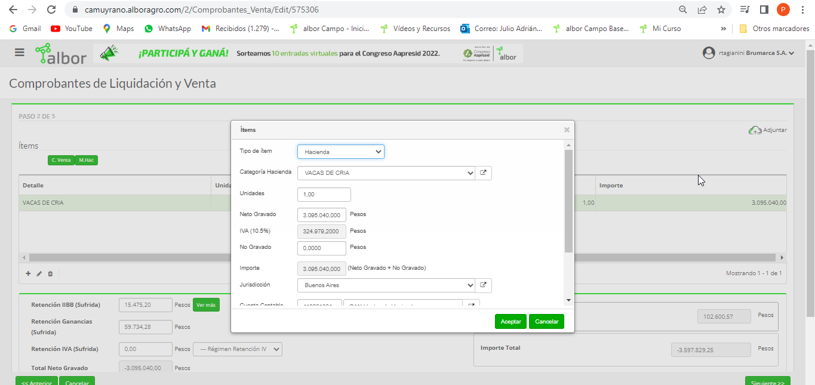Viewport: 815px width, 385px height.
Task: Click the items table horizontal scrollbar
Action: point(402,257)
